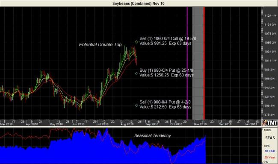This screenshot has height=164, width=278.
Task: Click 'Value:$ 1256.25 Exp 63 days' text
Action: tap(166, 75)
